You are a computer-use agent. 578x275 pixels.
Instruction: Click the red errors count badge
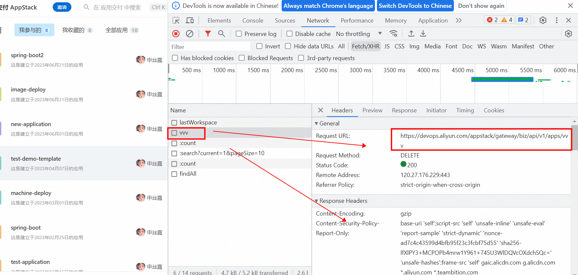[492, 20]
